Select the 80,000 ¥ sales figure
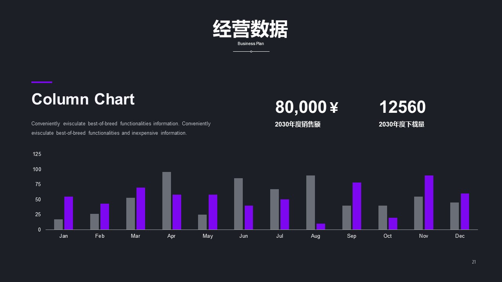 click(306, 107)
